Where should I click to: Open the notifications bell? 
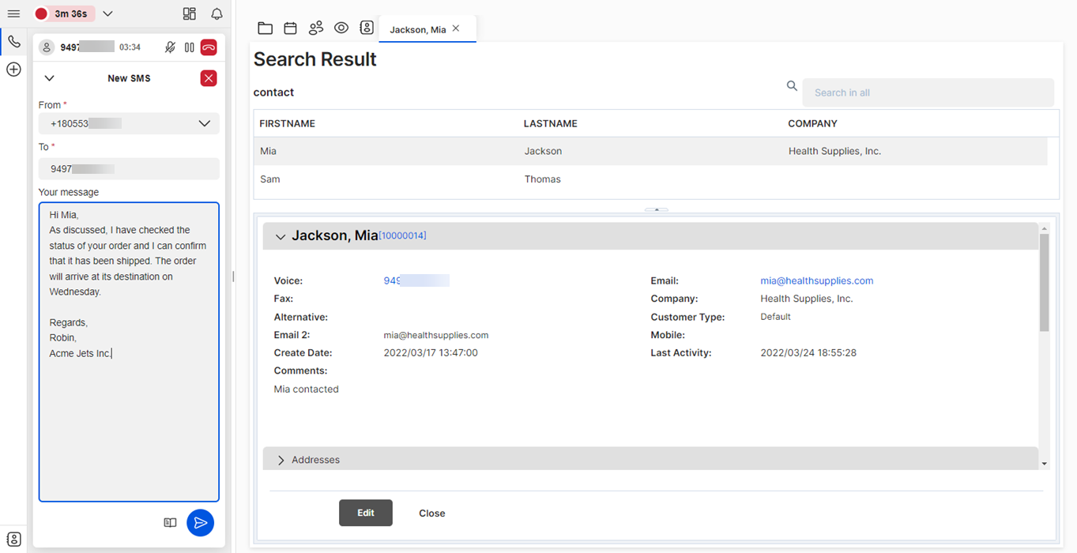(x=217, y=13)
